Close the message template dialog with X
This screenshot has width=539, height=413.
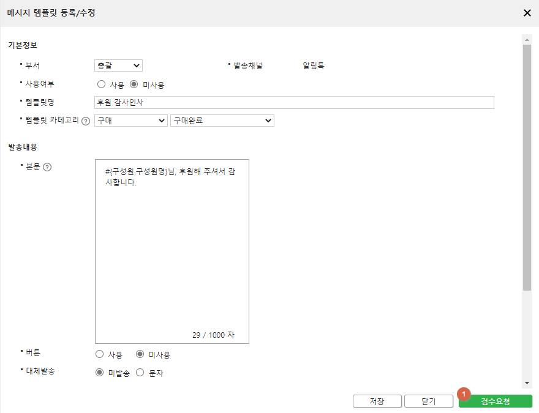point(527,13)
